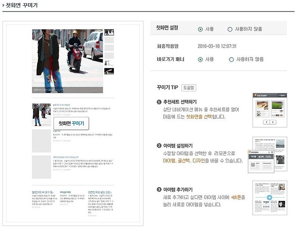The width and height of the screenshot is (297, 231).
Task: Open the first post thumbnail with street photo
Action: point(41,115)
